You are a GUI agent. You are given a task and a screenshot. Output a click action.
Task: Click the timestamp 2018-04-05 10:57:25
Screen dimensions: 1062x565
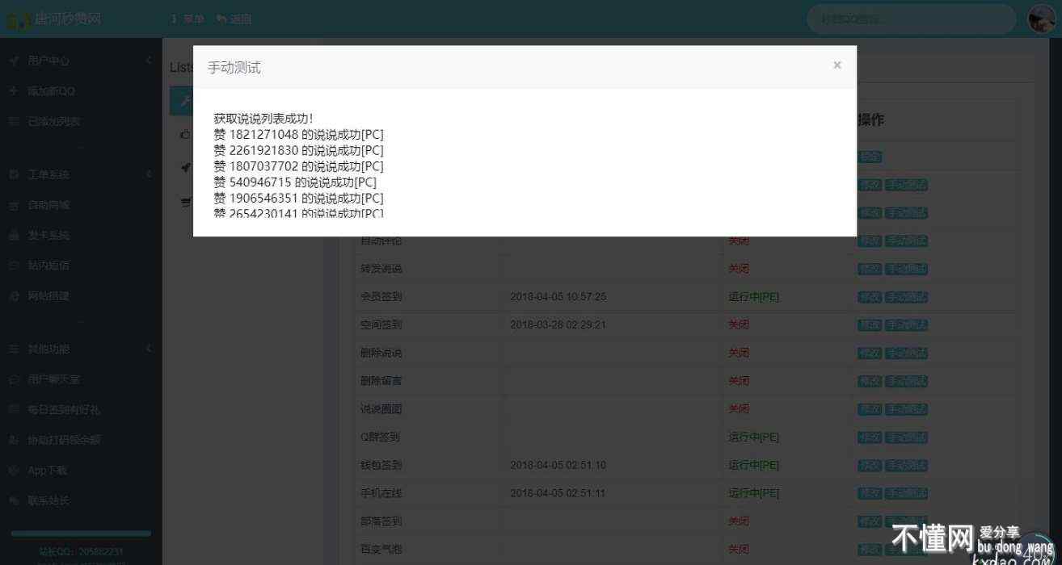[x=558, y=297]
